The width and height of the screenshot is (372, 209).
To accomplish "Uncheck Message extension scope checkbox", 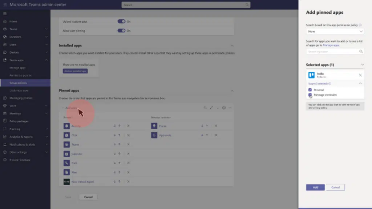I will pos(310,95).
